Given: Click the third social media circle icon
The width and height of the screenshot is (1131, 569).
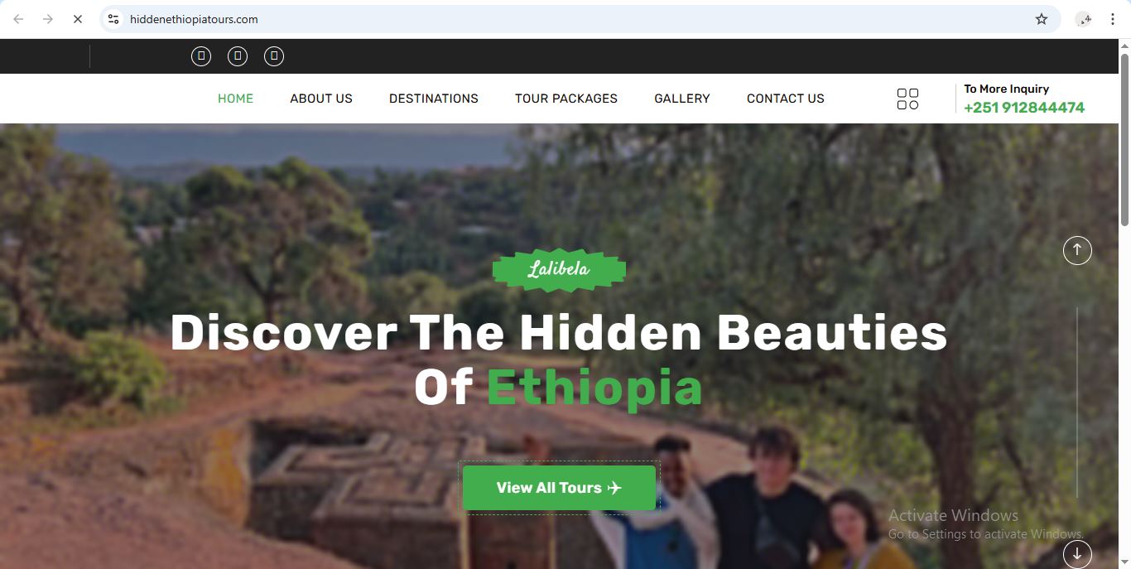Looking at the screenshot, I should tap(274, 56).
